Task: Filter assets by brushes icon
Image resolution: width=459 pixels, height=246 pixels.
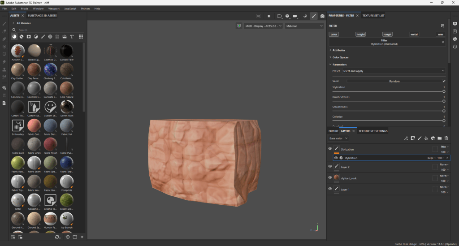Action: (x=43, y=36)
